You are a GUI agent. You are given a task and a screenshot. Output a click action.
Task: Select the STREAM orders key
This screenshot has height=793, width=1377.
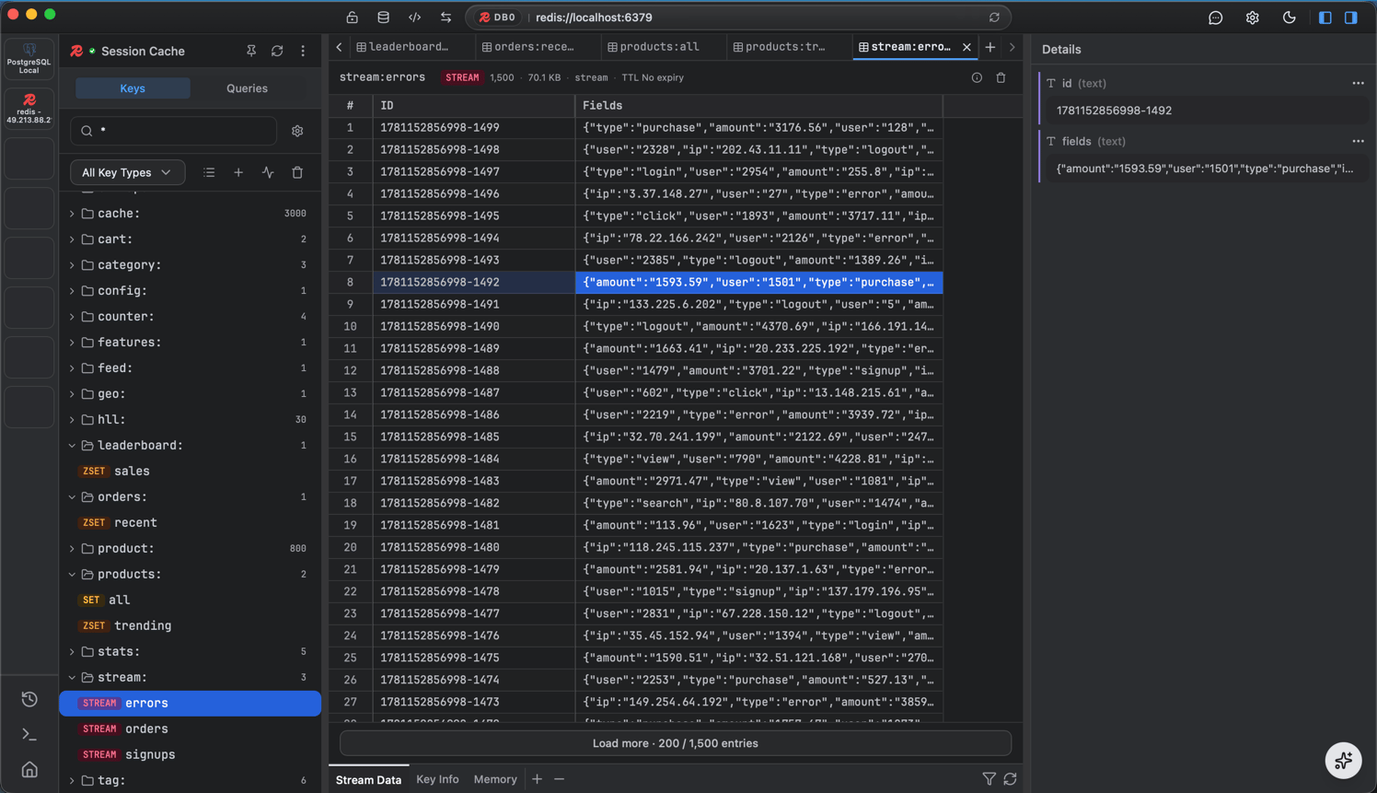[191, 729]
